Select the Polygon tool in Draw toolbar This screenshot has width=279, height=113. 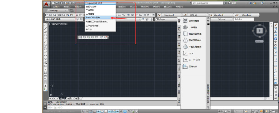(46, 35)
